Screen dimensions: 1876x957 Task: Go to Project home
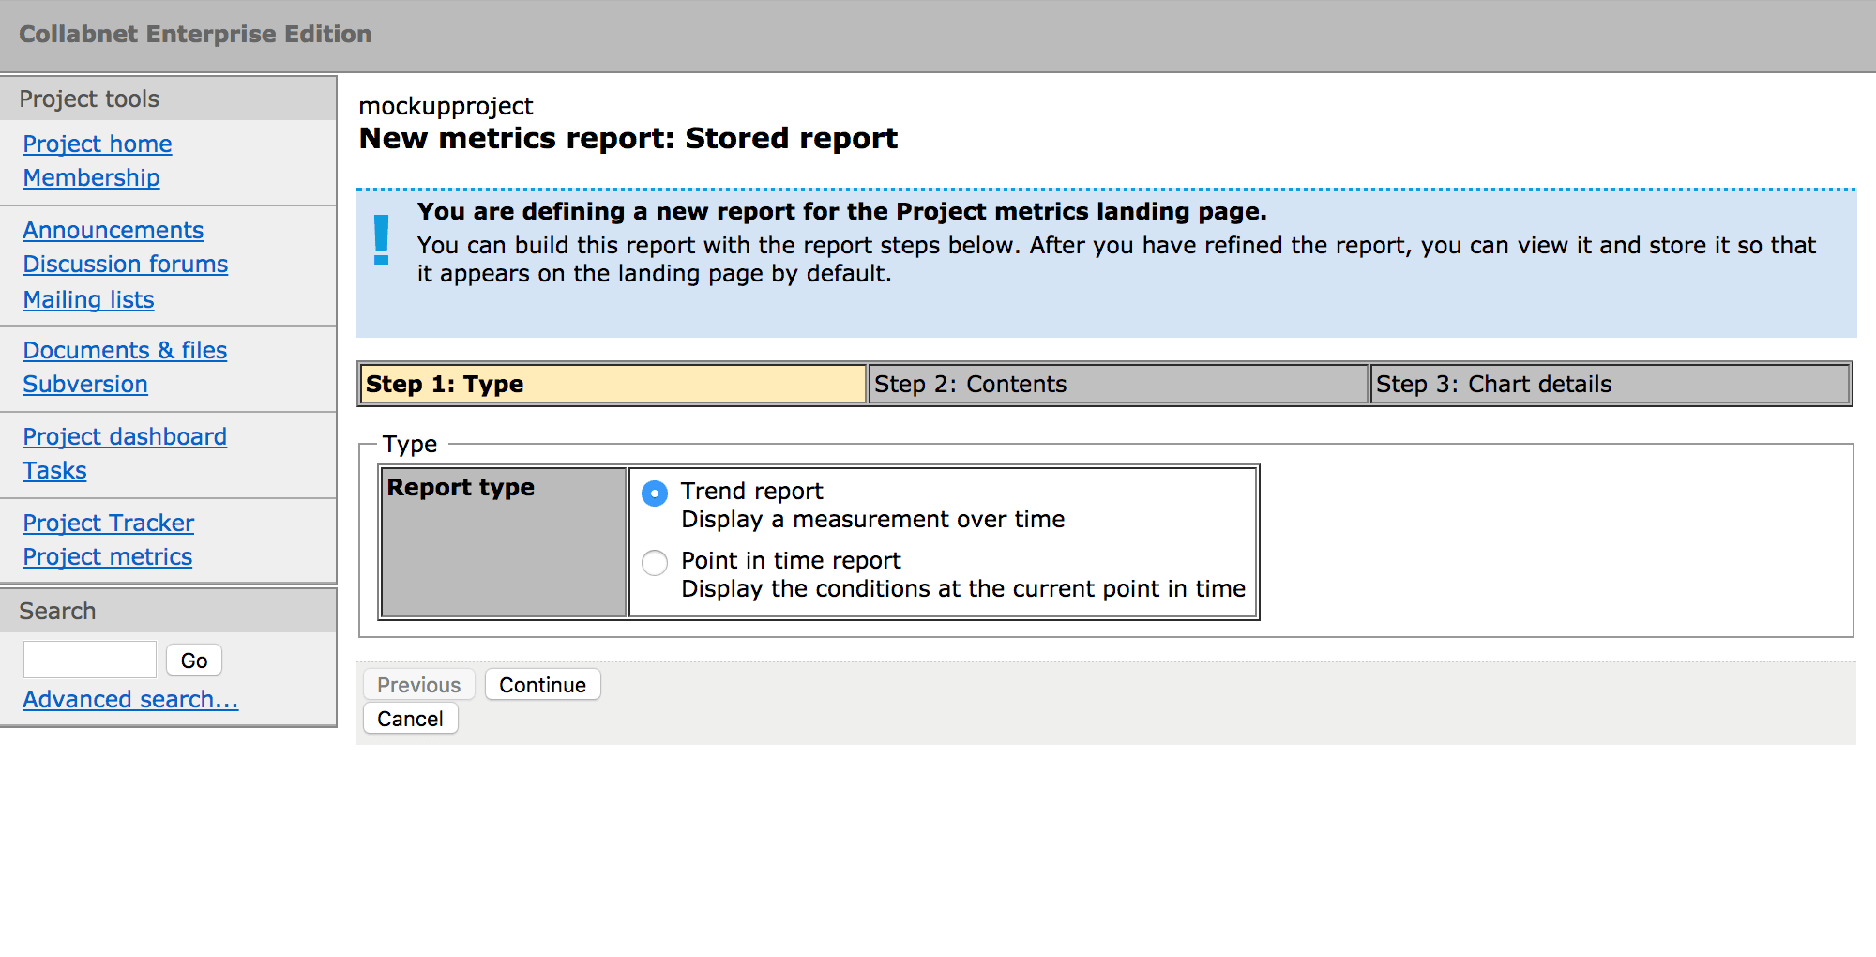[x=98, y=144]
